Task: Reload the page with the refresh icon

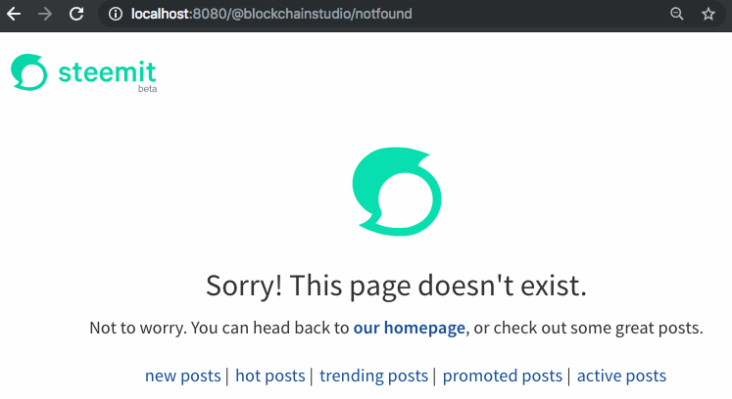Action: [76, 14]
